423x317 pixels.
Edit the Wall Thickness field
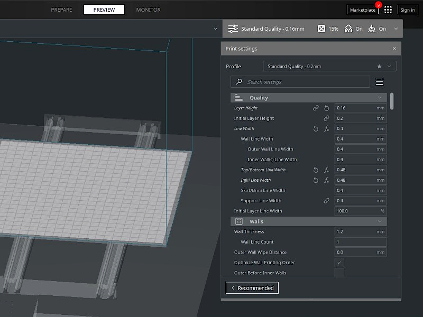coord(361,231)
